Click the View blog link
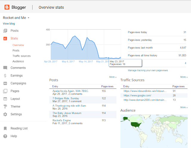 click(9, 24)
